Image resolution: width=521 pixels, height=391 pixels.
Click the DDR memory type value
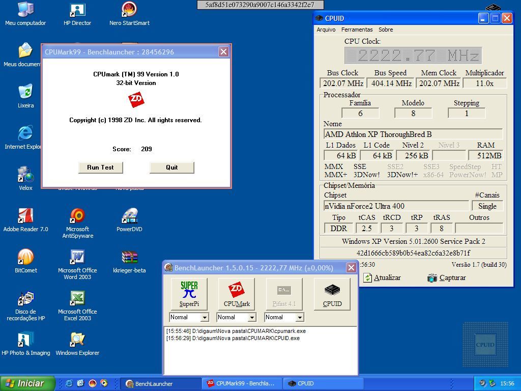(338, 229)
